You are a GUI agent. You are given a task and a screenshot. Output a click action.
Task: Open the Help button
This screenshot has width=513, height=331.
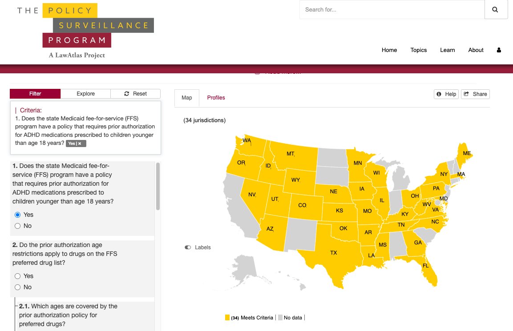[446, 94]
